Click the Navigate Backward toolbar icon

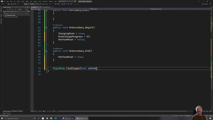3,4
